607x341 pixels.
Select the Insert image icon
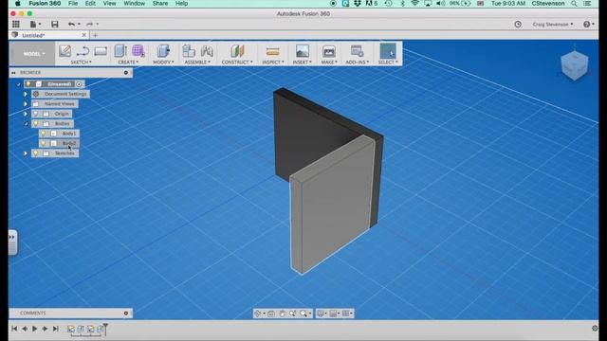click(x=303, y=51)
